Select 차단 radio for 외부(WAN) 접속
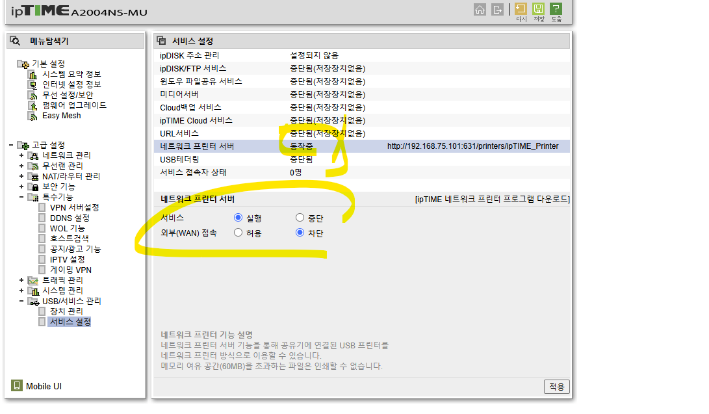Image resolution: width=709 pixels, height=414 pixels. [300, 233]
